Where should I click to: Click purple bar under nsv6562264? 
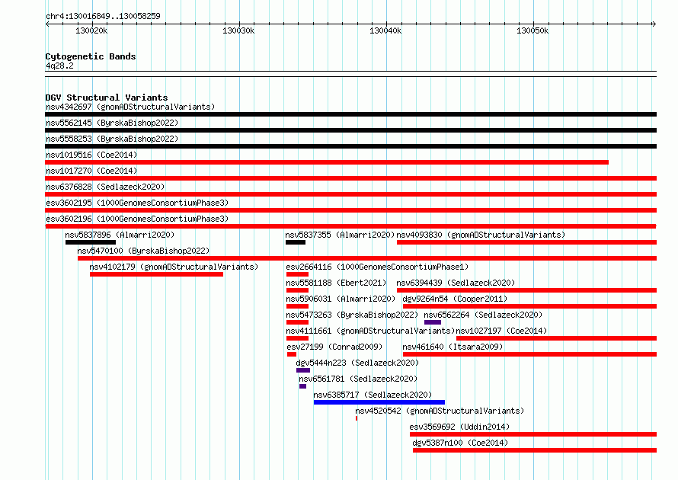pyautogui.click(x=433, y=322)
